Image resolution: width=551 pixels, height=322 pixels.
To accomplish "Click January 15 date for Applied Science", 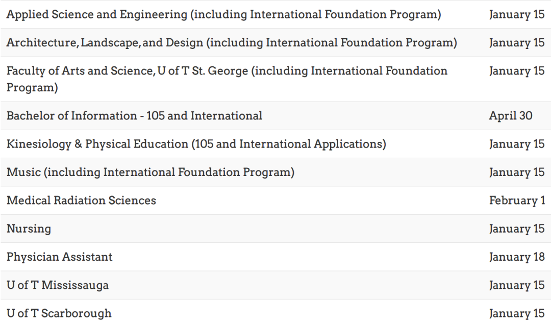I will tap(516, 14).
